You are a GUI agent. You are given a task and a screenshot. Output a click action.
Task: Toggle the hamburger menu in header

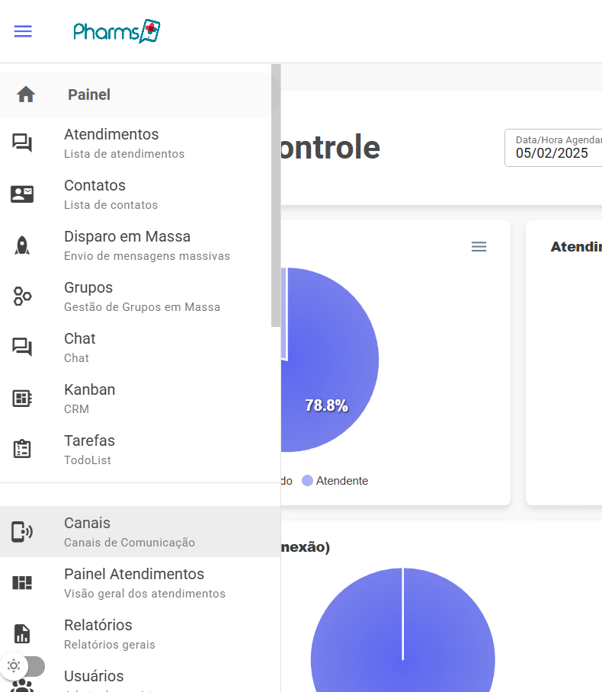click(23, 31)
